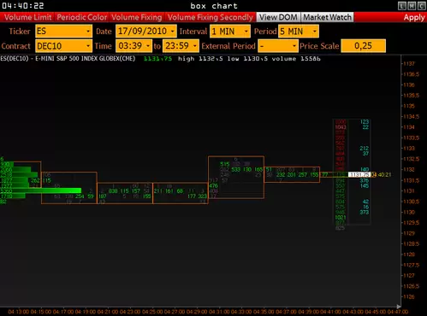Open the External Period dropdown
The width and height of the screenshot is (427, 316).
pos(278,46)
